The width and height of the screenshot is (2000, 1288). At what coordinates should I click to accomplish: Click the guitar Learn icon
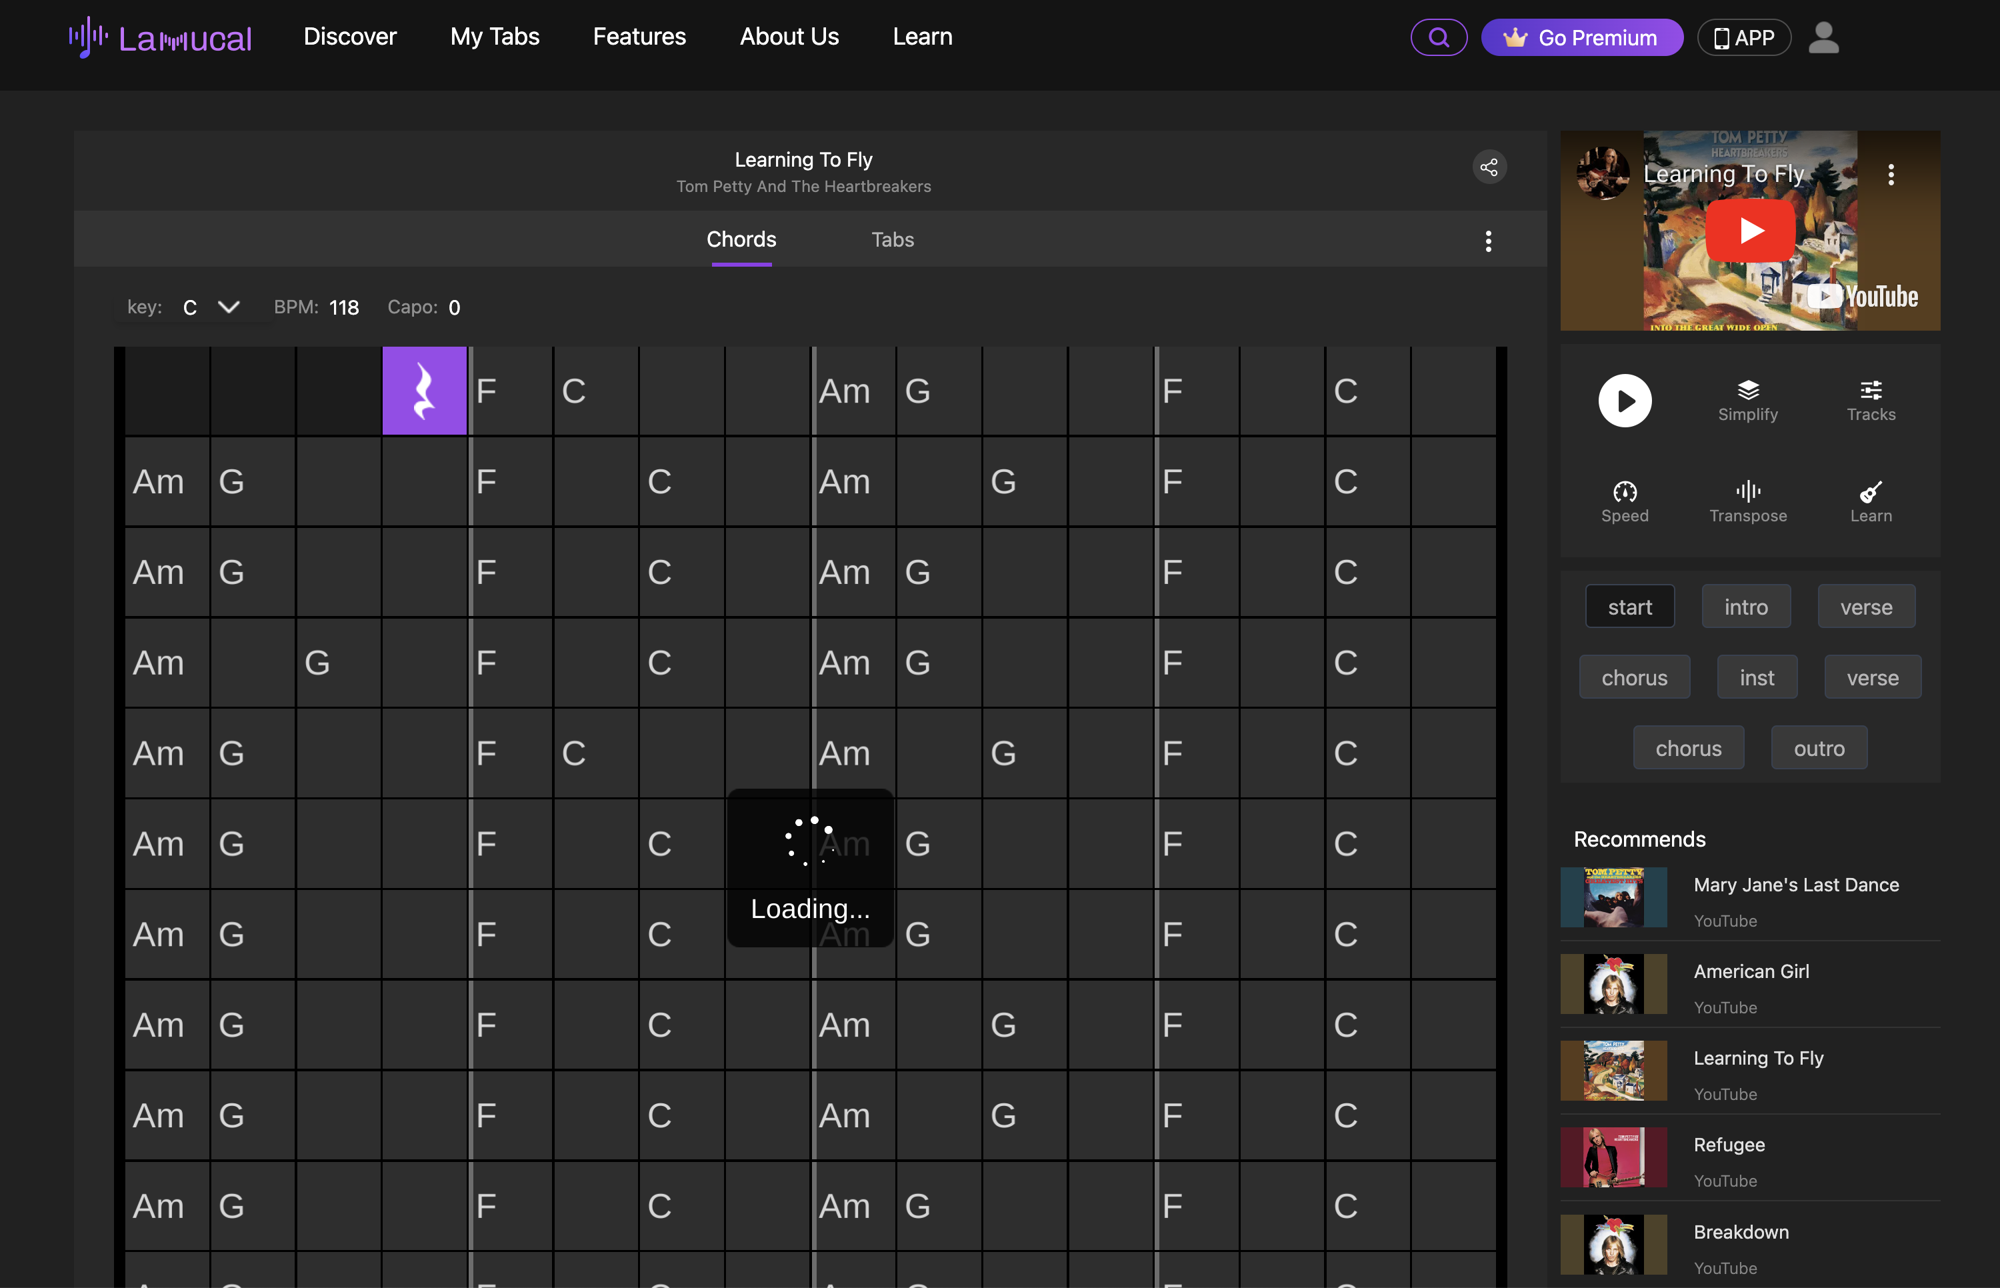(1871, 501)
